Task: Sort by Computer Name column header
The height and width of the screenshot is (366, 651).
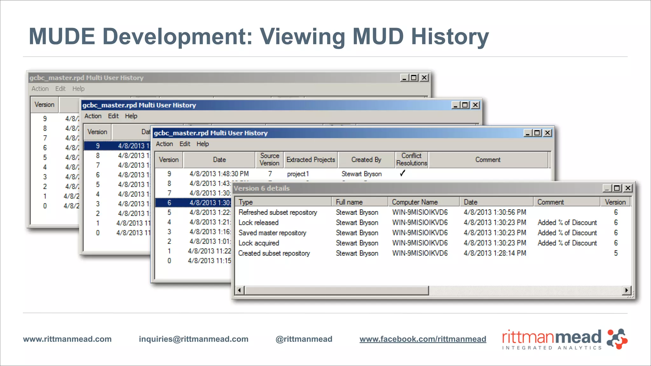Action: pos(415,202)
